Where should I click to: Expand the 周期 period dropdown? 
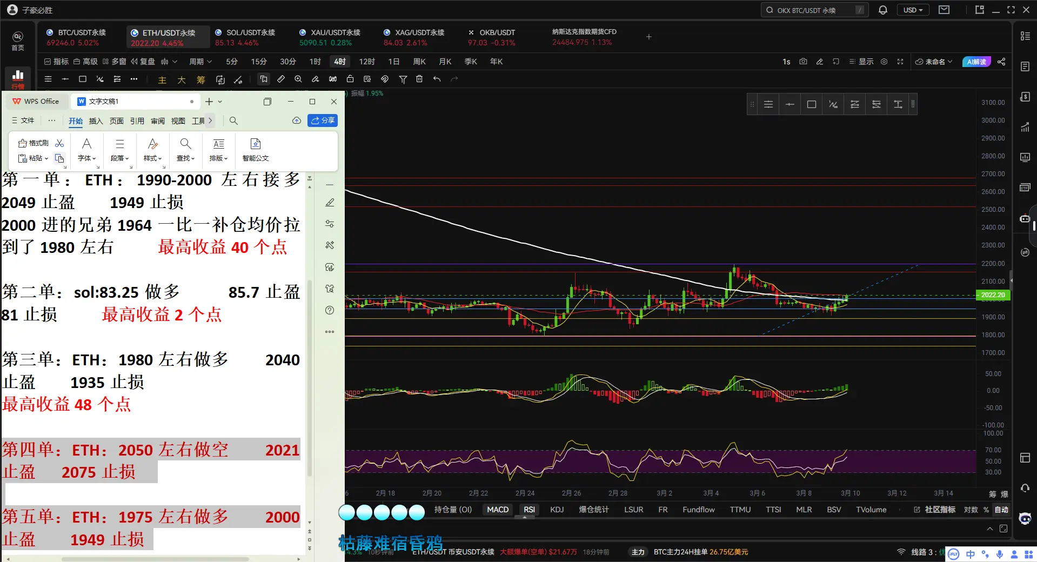click(200, 62)
